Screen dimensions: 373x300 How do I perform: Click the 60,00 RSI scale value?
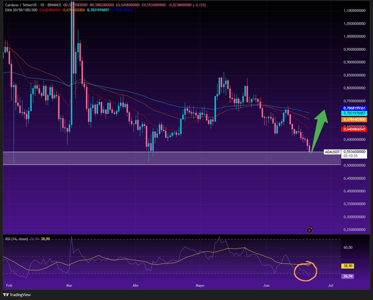coord(348,247)
